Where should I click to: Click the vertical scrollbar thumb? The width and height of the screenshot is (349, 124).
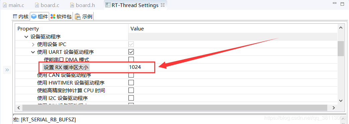point(341,48)
